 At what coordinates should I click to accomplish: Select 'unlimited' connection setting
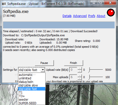[x=32, y=78]
